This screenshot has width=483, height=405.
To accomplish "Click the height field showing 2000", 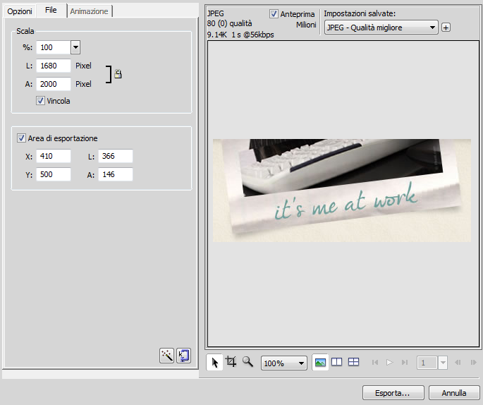I will [x=54, y=84].
